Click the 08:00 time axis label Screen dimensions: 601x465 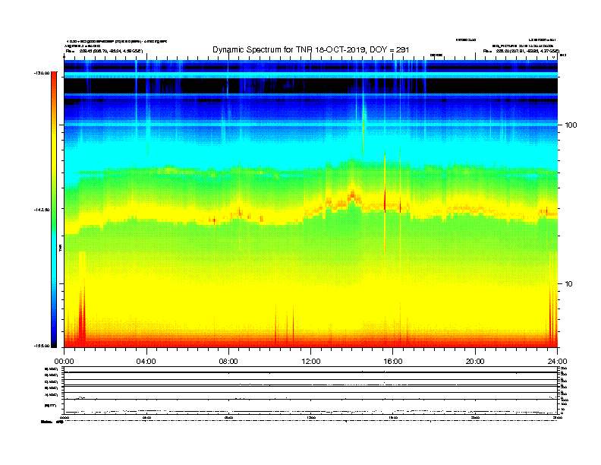228,362
